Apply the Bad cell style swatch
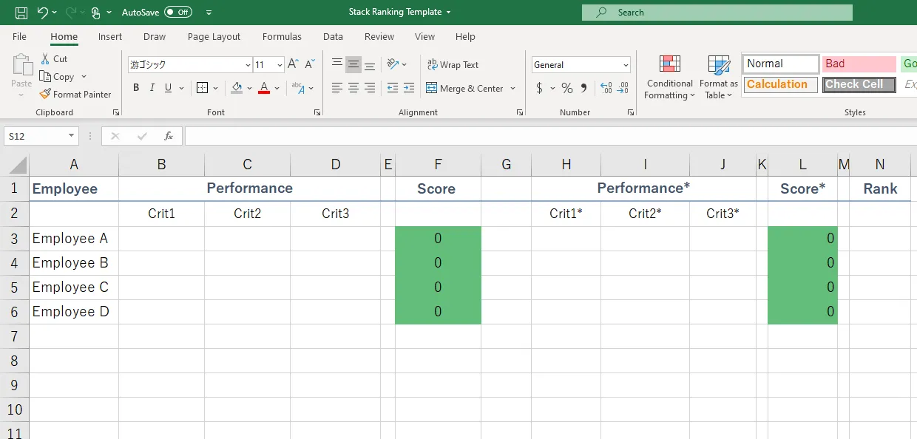The image size is (917, 439). (x=858, y=64)
